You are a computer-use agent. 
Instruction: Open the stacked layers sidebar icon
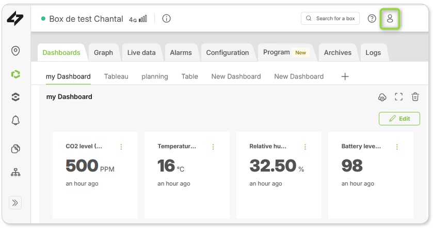tap(15, 97)
